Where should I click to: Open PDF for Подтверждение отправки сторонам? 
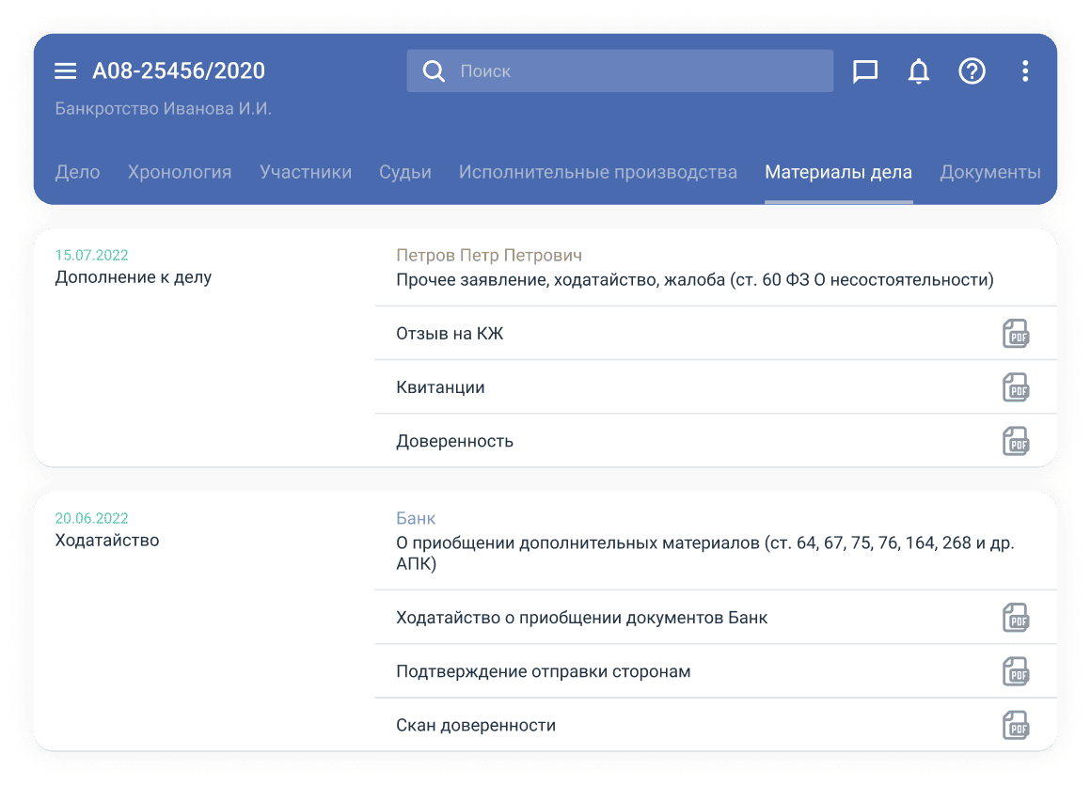[x=1016, y=671]
